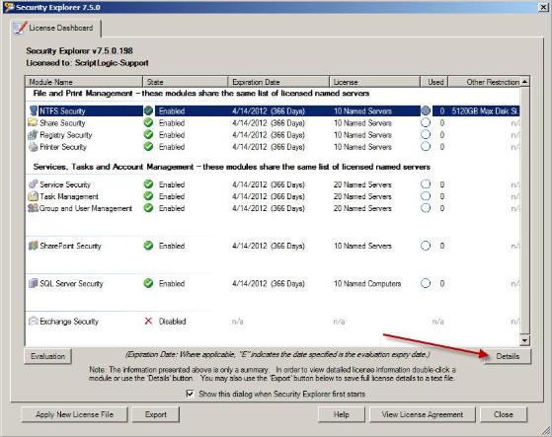Select the Printer Security module name

point(63,147)
